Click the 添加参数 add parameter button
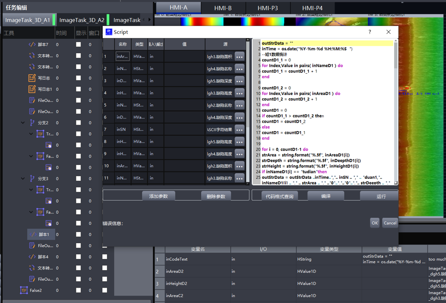This screenshot has height=303, width=446. pyautogui.click(x=158, y=196)
